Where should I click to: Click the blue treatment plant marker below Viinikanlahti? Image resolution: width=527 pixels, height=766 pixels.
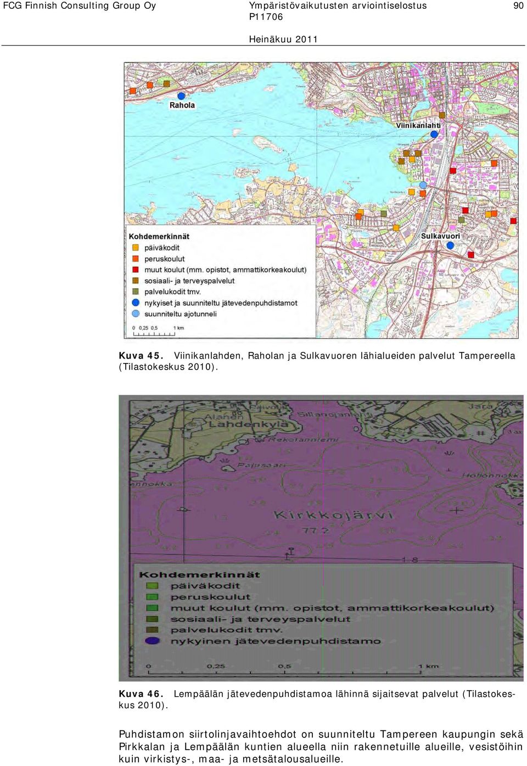click(434, 134)
